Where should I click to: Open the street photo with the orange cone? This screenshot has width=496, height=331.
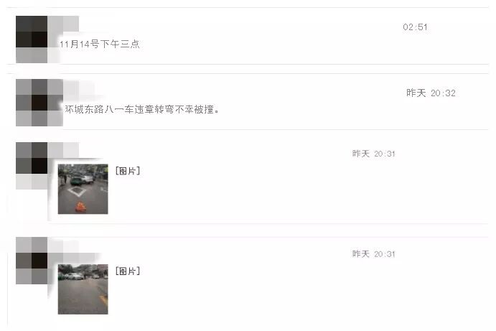click(83, 189)
